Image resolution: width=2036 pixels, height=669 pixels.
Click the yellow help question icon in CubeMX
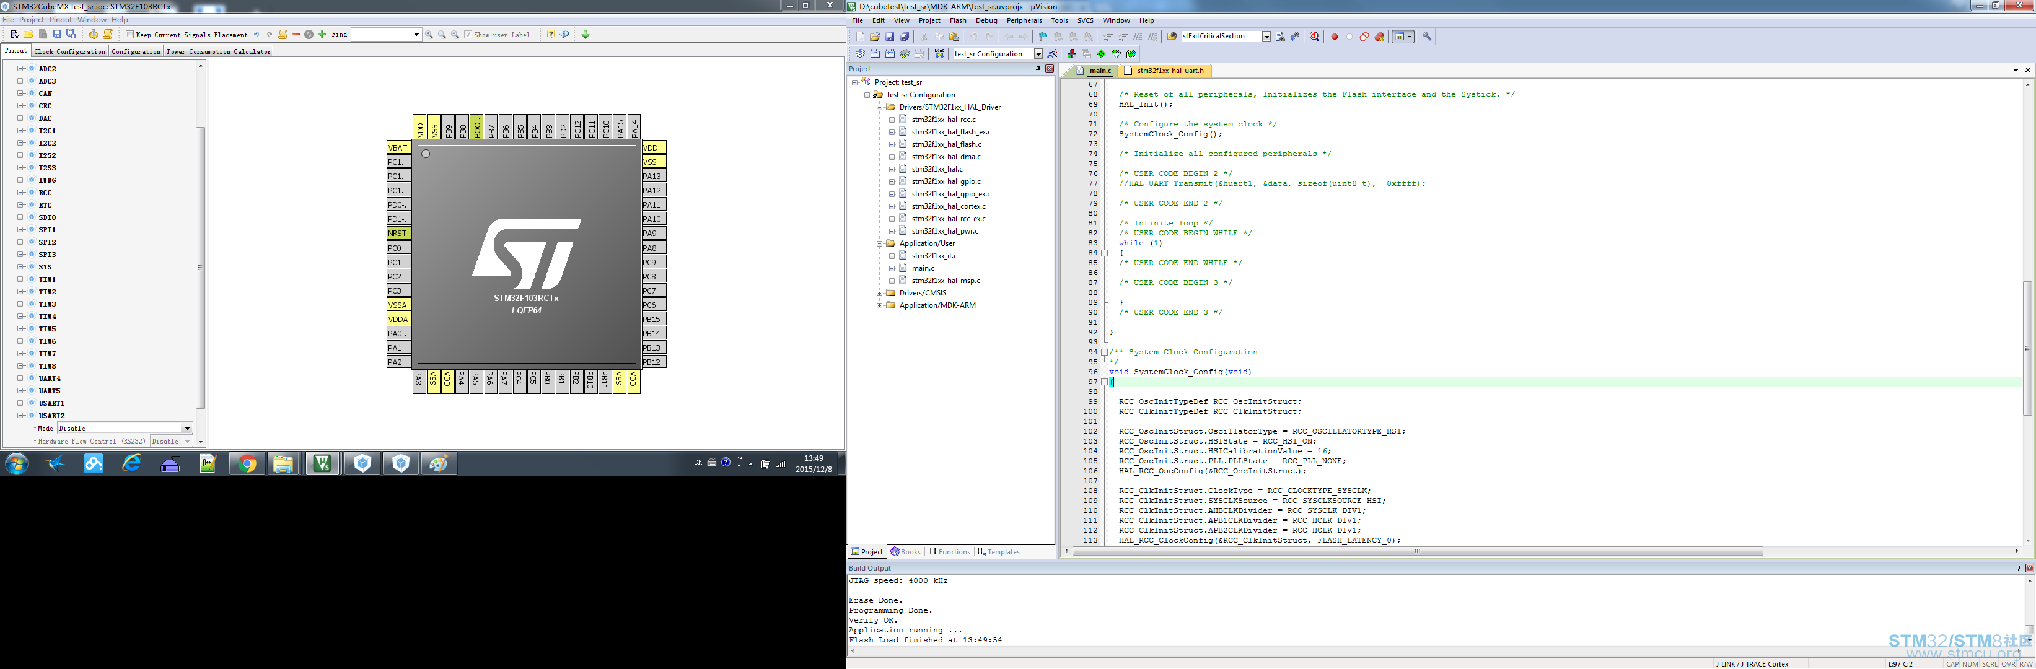coord(551,35)
